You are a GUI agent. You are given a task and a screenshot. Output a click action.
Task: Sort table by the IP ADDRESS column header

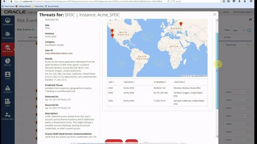point(160,82)
